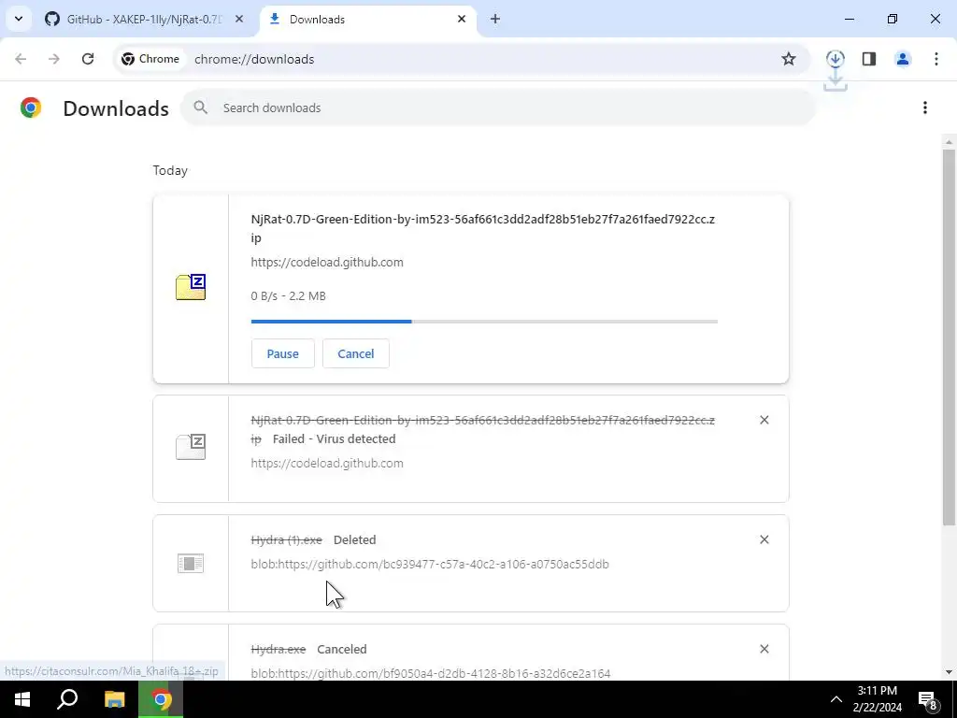
Task: Click the 'Today' date heading
Action: coord(170,170)
